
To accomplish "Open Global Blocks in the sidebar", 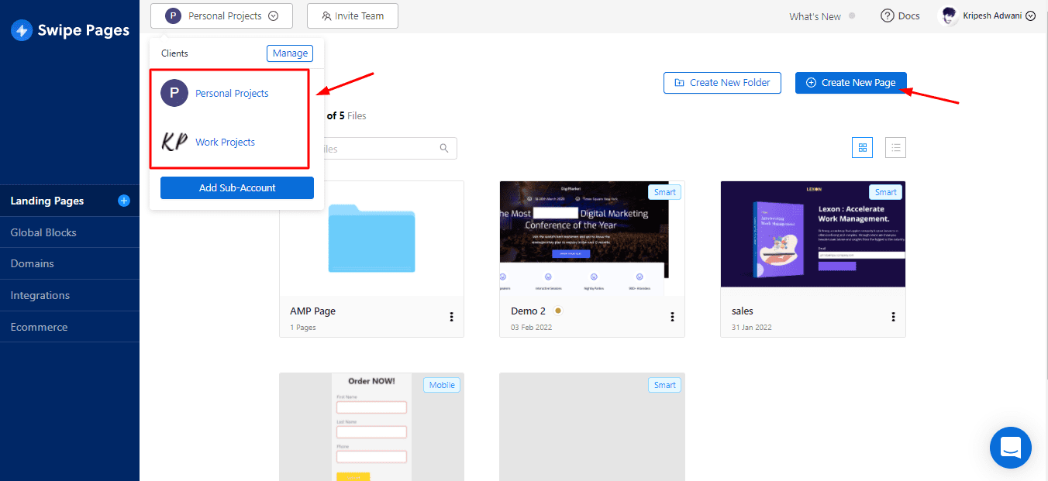I will click(43, 232).
